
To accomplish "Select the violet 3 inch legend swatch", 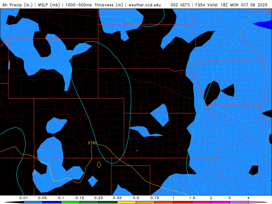I will tap(239, 202).
